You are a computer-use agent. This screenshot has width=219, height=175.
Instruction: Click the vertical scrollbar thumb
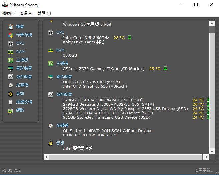click(212, 90)
